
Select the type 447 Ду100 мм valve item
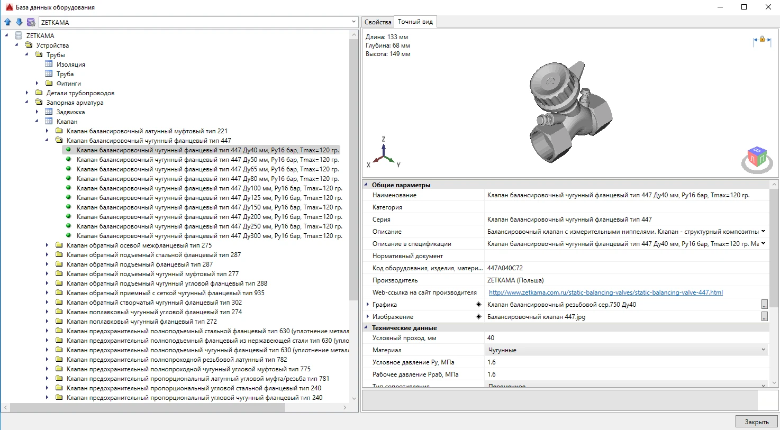tap(209, 188)
